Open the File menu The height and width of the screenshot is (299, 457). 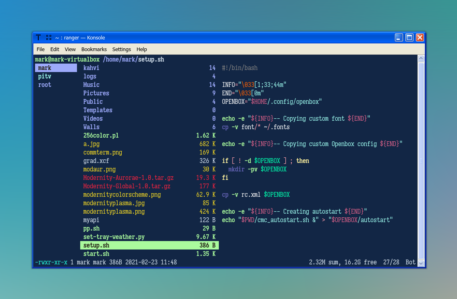pyautogui.click(x=41, y=49)
